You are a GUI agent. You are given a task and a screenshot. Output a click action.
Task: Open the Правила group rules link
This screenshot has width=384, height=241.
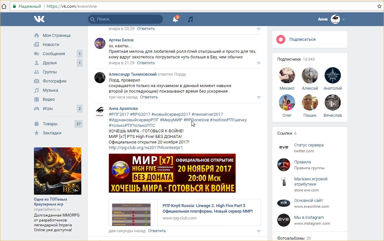tap(302, 162)
